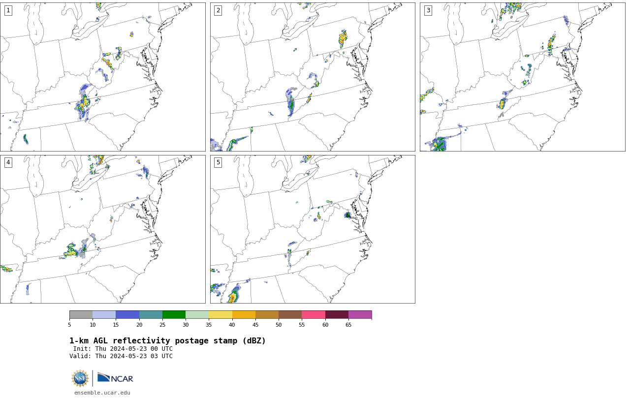Open ensemble member 5 reflectivity map

(x=313, y=229)
